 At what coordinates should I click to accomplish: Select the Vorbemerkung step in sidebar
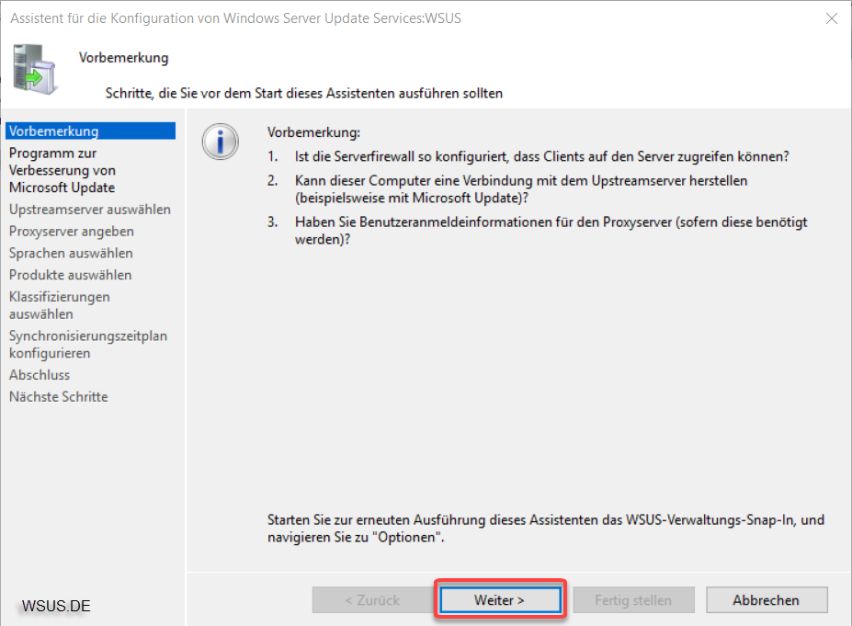[x=90, y=131]
